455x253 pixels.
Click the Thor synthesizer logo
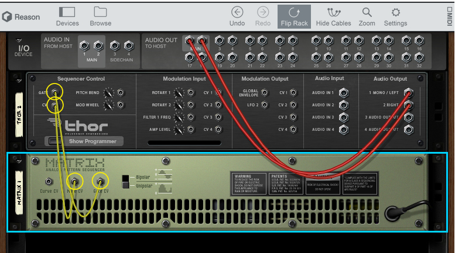[78, 126]
